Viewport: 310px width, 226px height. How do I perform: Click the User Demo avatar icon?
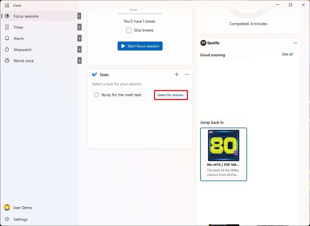[7, 207]
